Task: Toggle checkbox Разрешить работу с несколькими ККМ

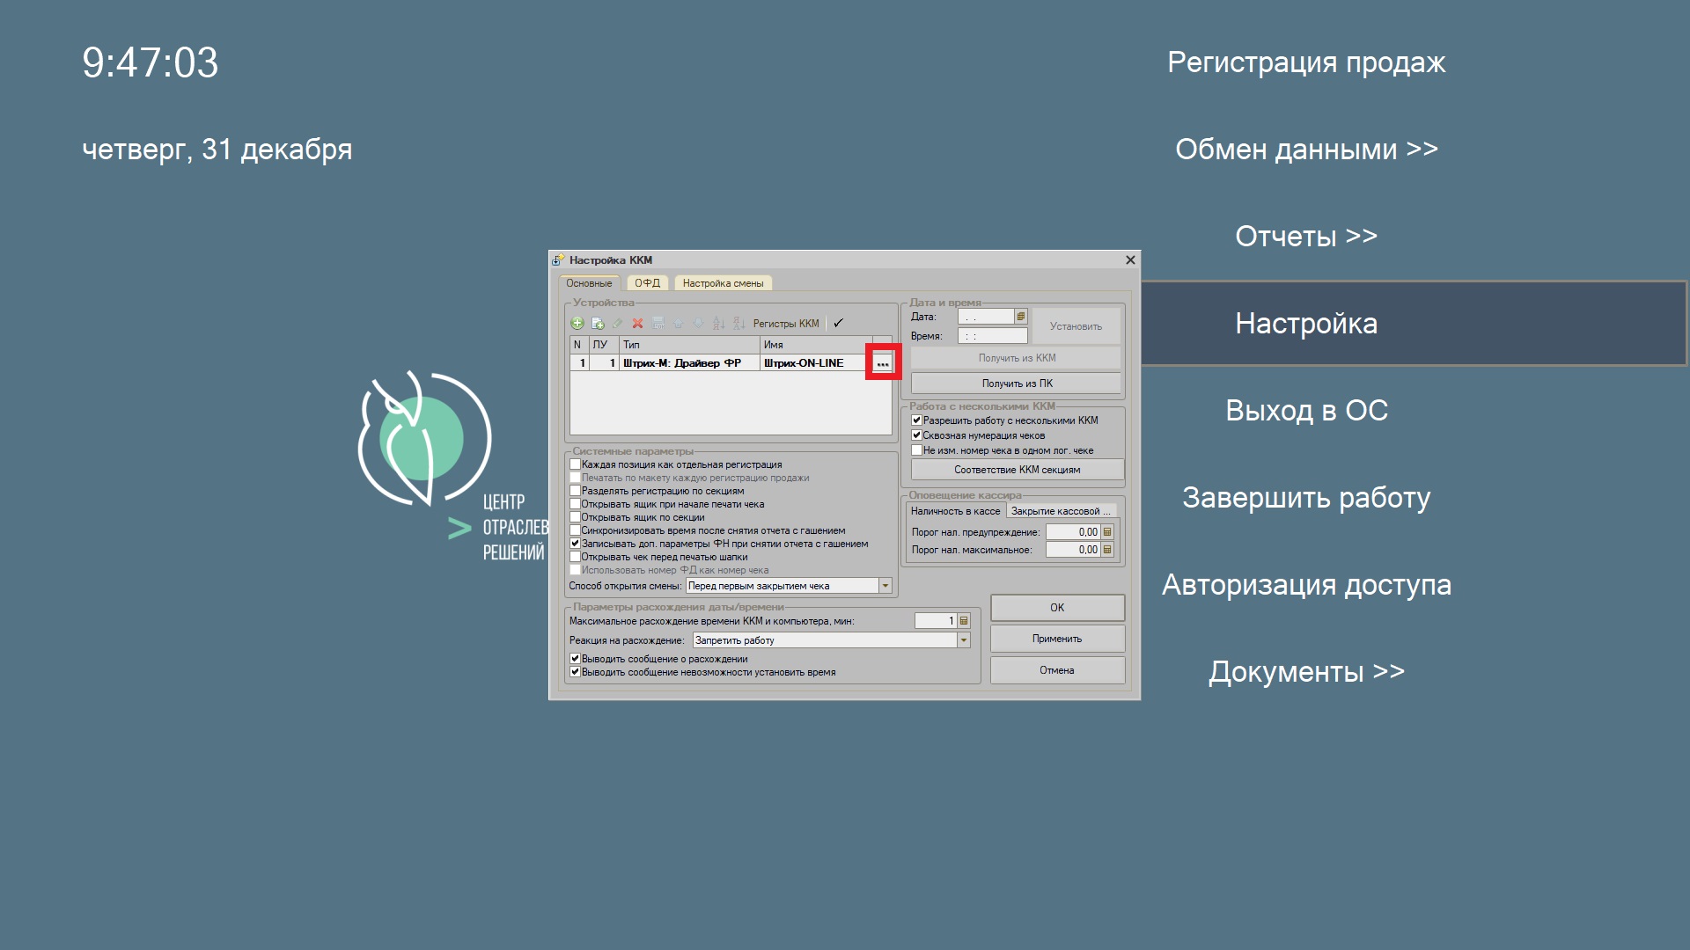Action: pos(915,420)
